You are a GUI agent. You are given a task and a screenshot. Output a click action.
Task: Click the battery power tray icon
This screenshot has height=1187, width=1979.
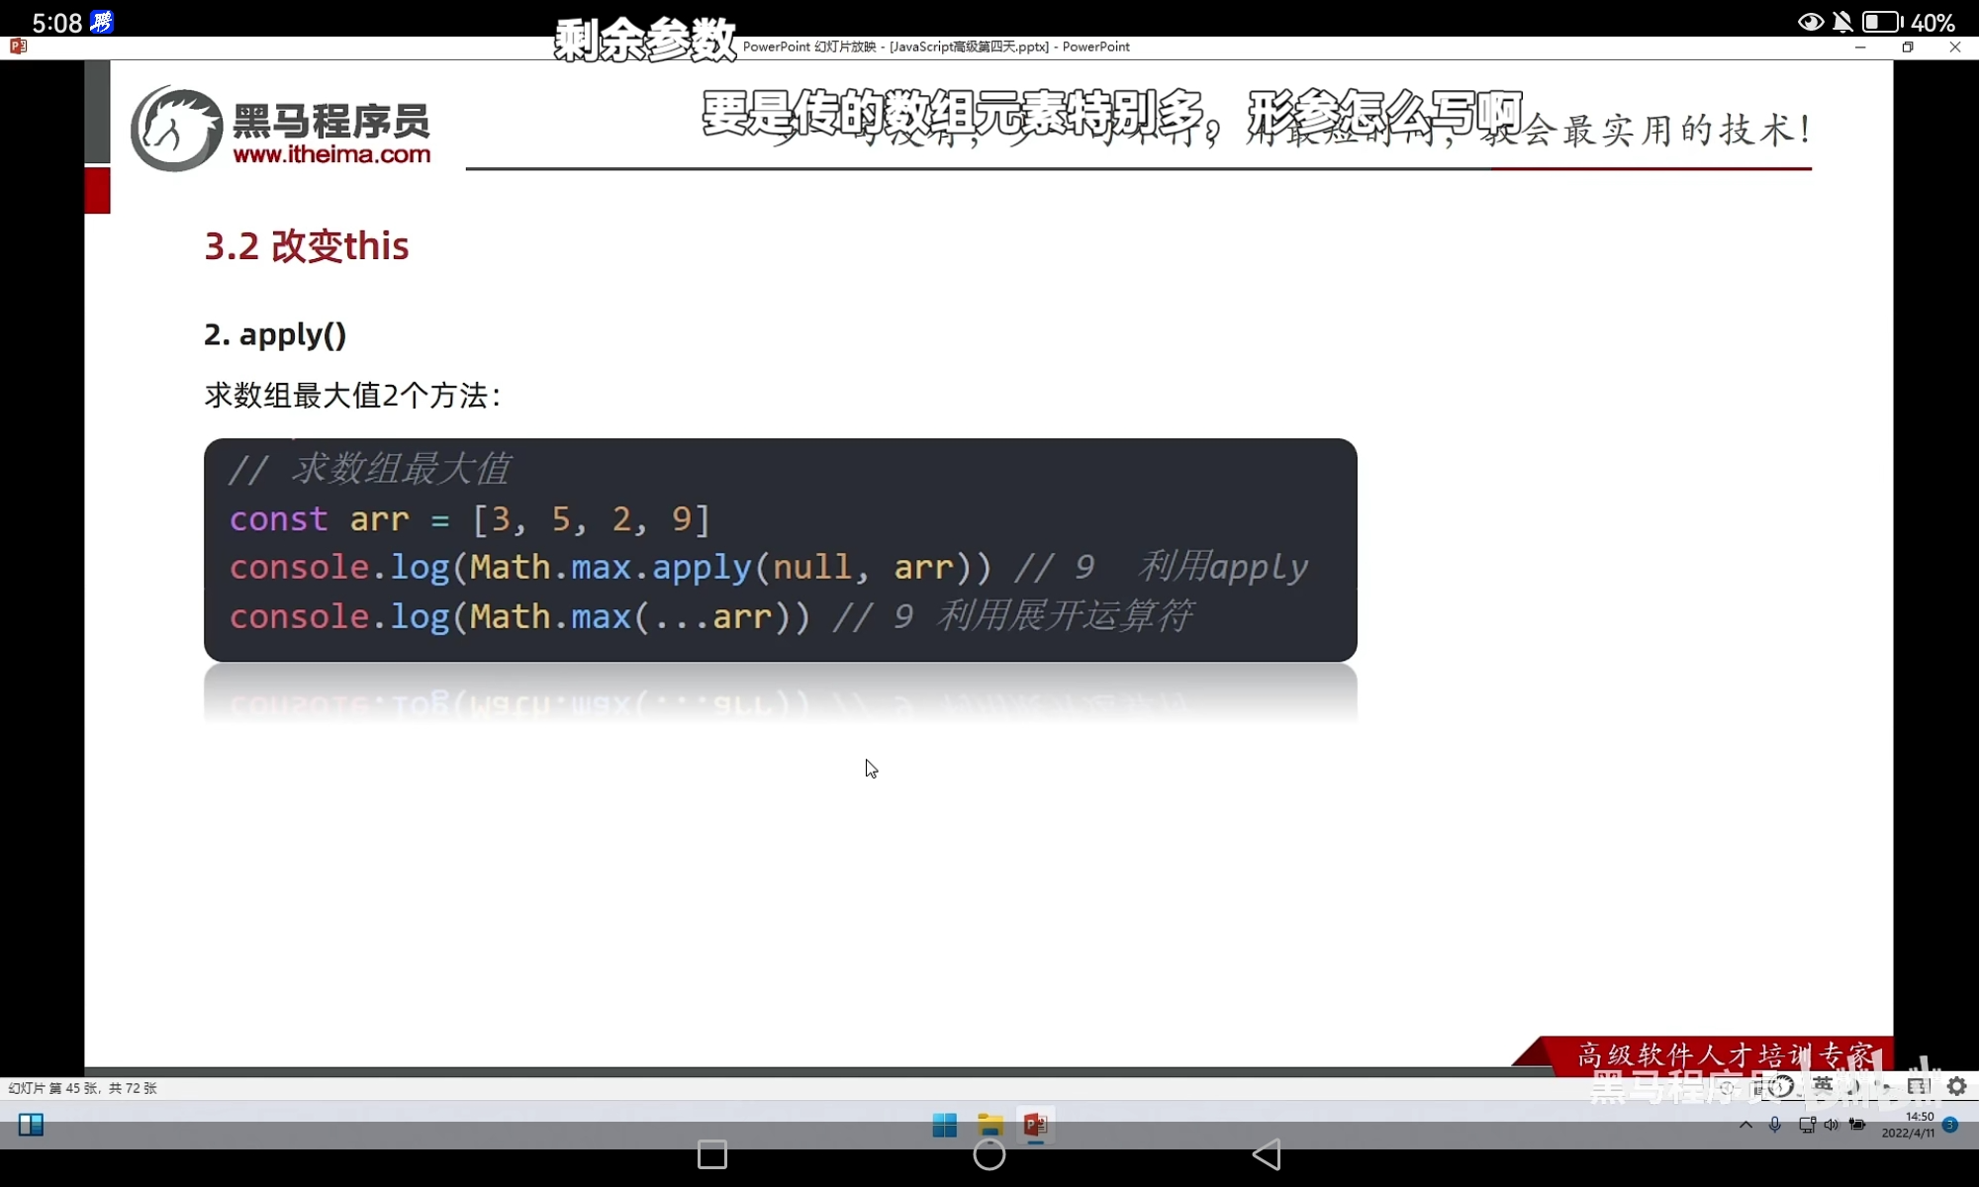tap(1857, 1125)
